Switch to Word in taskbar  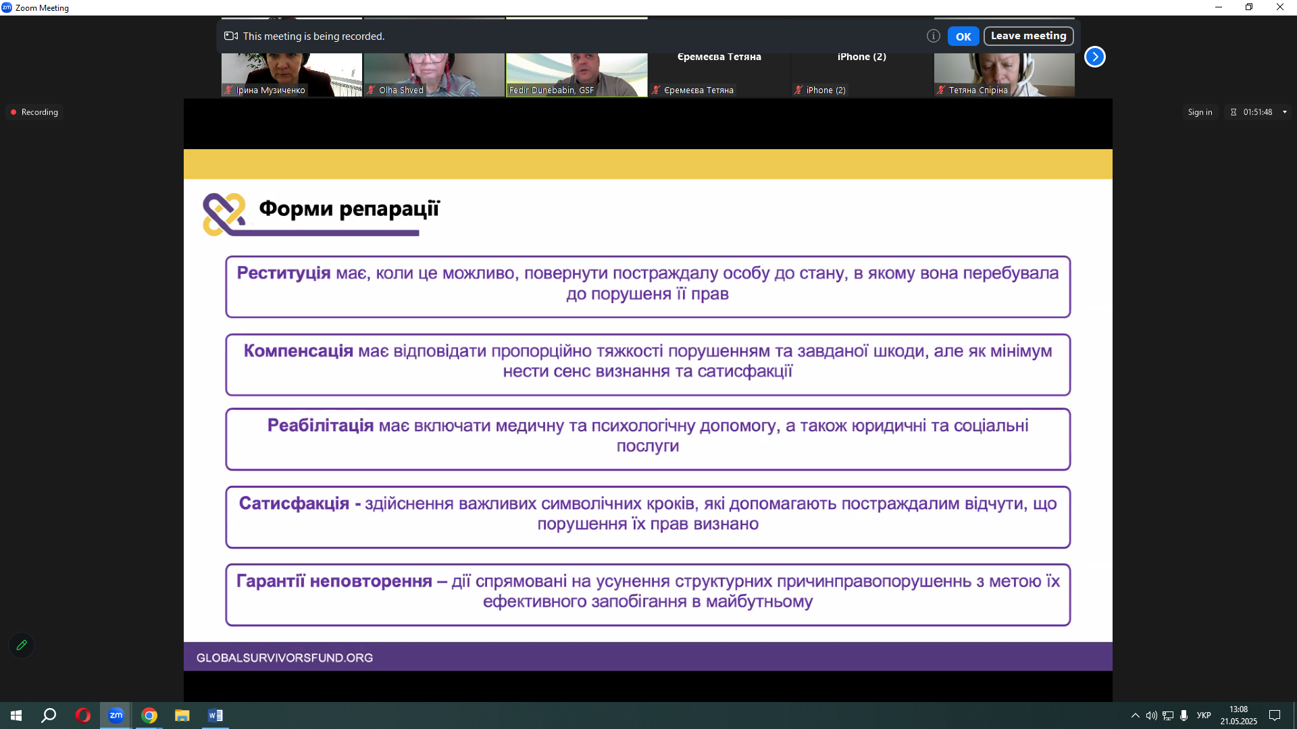click(215, 715)
